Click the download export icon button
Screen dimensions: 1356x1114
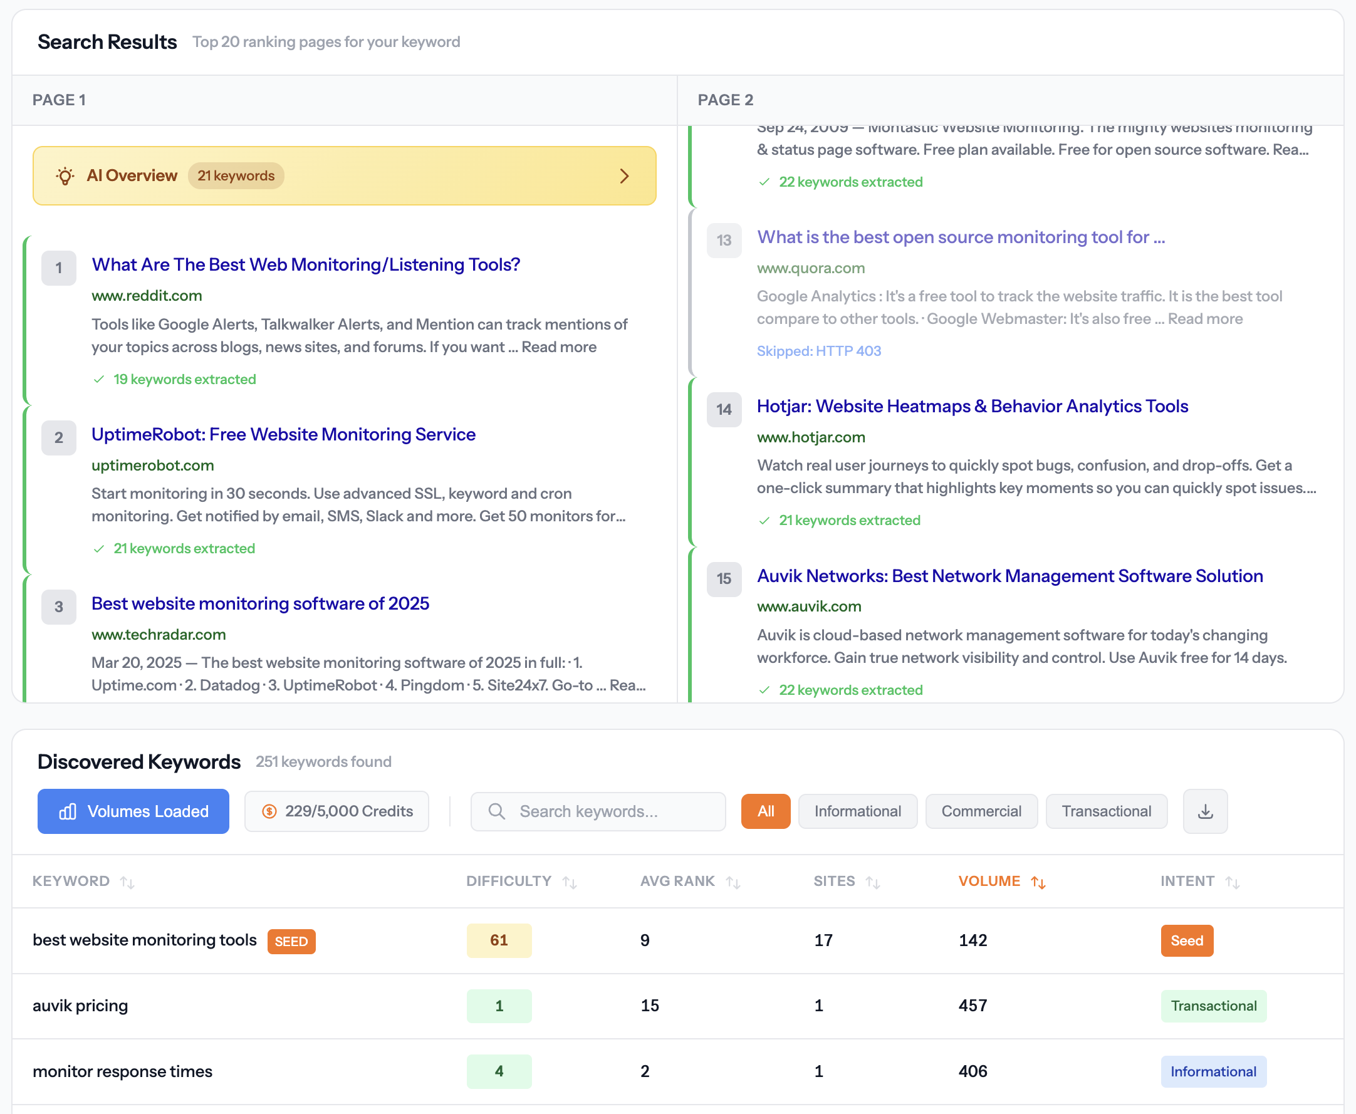point(1204,811)
